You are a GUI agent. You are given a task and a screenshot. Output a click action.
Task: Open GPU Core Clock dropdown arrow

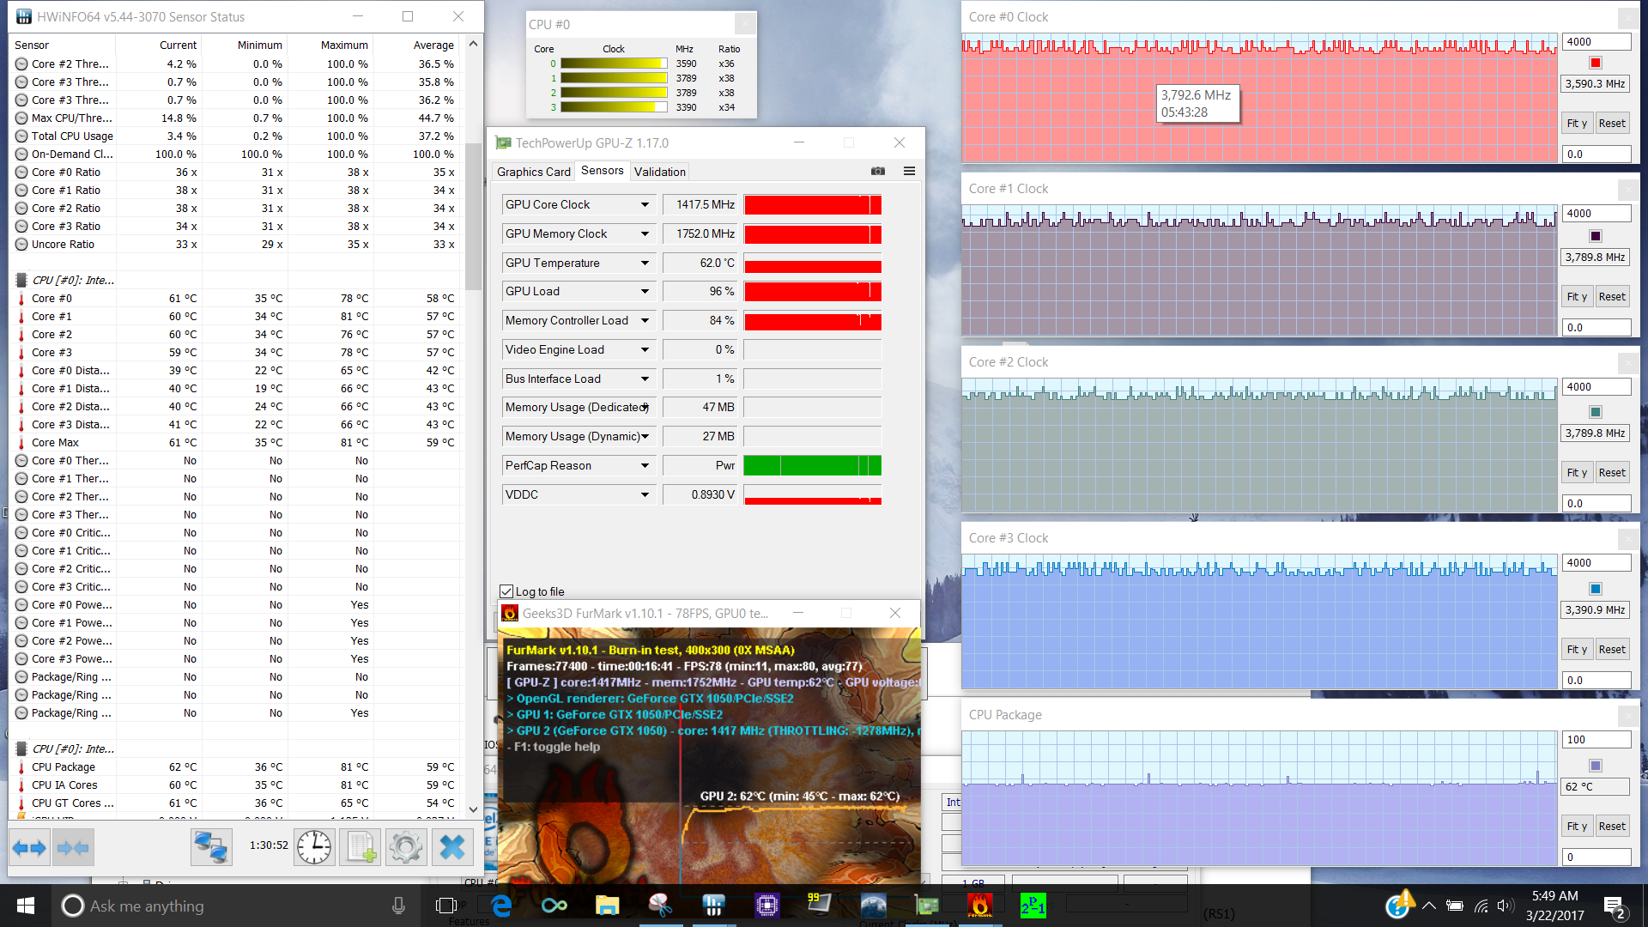point(645,204)
